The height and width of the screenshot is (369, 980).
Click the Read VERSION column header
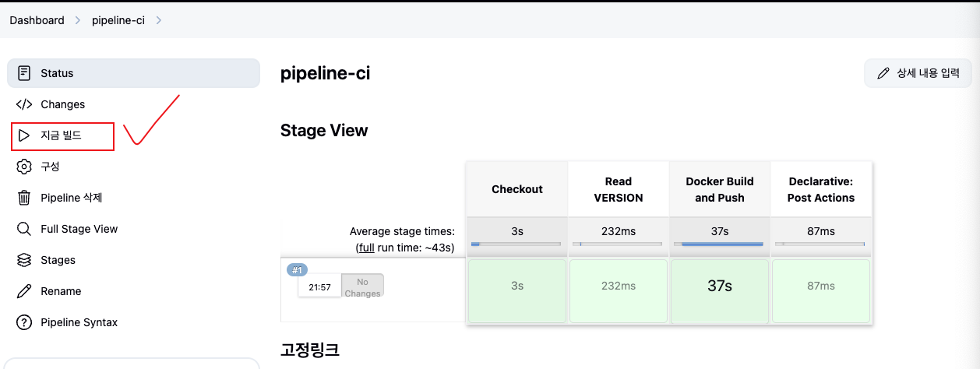pyautogui.click(x=619, y=189)
